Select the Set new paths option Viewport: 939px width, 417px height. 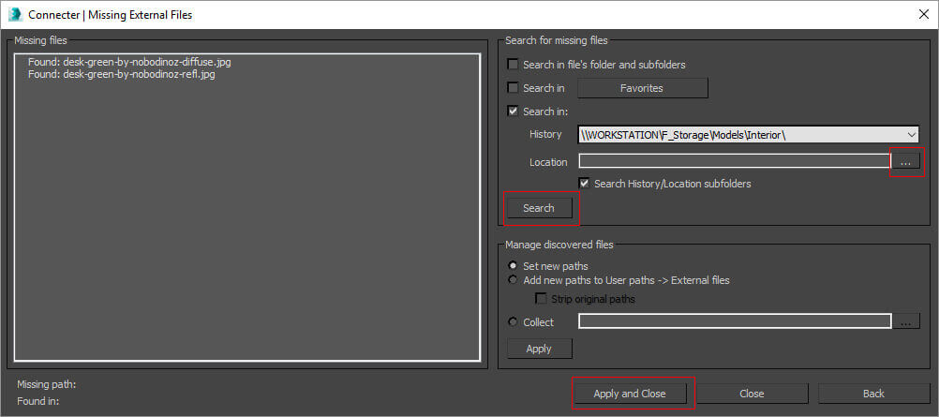513,265
